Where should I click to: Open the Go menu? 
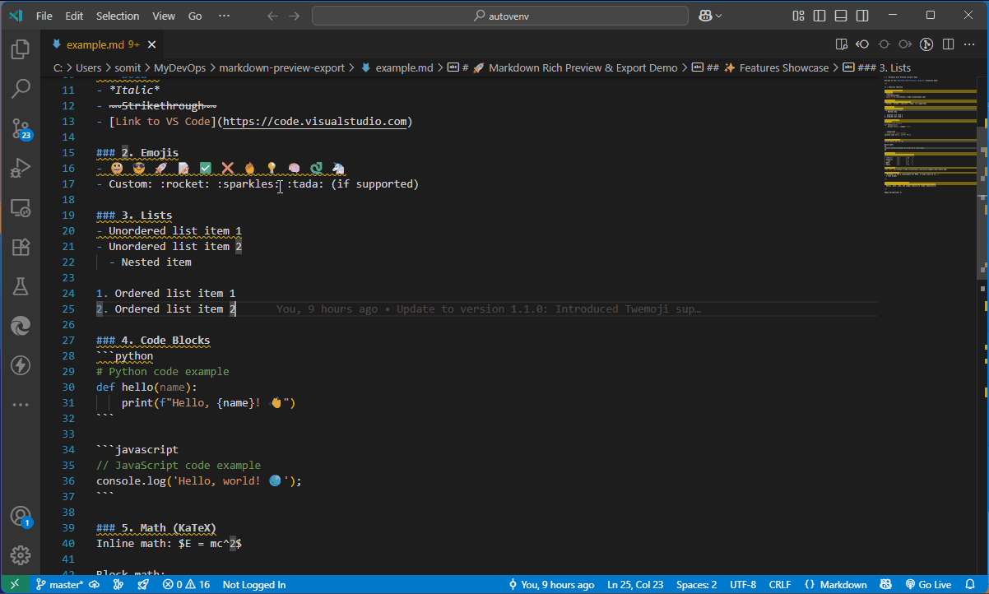click(195, 16)
